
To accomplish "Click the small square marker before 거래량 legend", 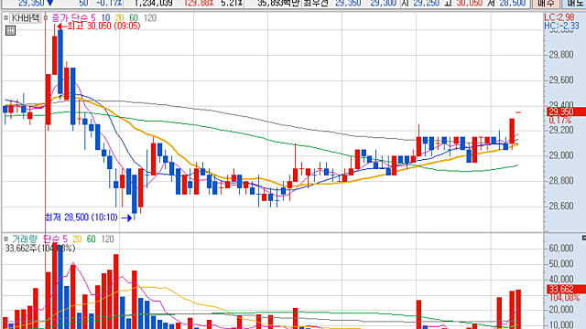I will pos(5,239).
